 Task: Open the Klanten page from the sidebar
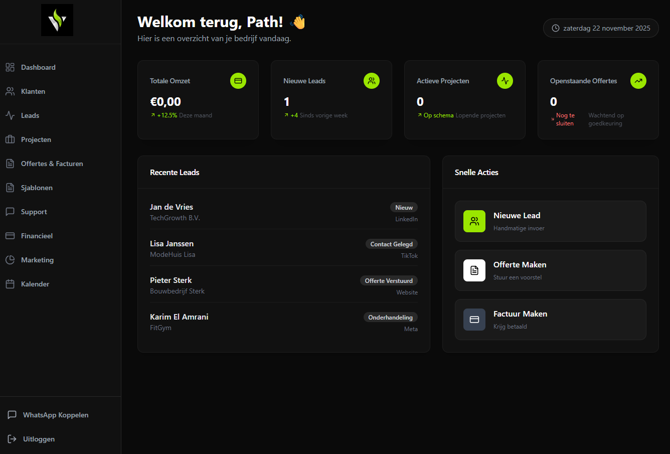33,91
